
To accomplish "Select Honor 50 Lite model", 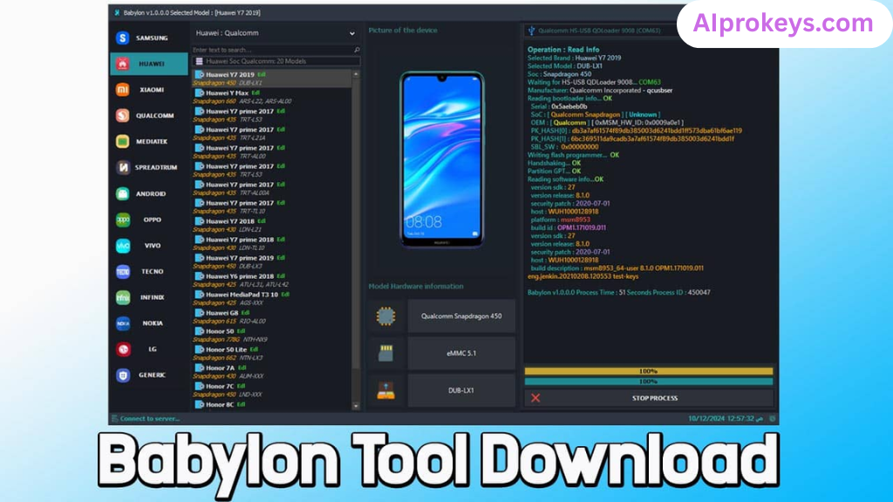I will 272,354.
